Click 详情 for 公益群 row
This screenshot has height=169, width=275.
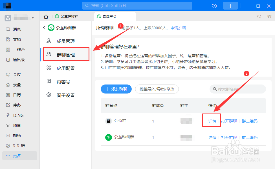212,121
